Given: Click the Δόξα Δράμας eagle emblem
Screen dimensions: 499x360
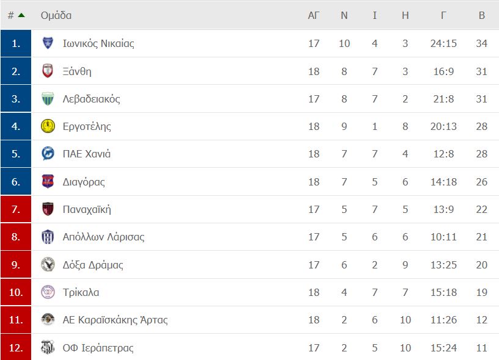Looking at the screenshot, I should [48, 265].
